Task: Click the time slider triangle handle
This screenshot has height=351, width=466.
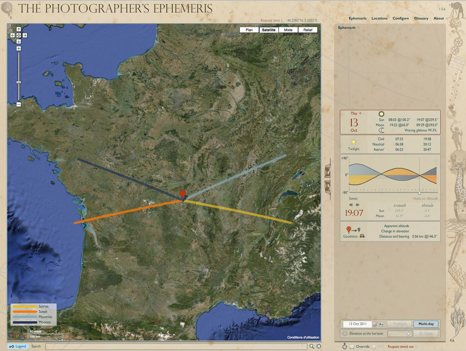Action: [x=419, y=192]
